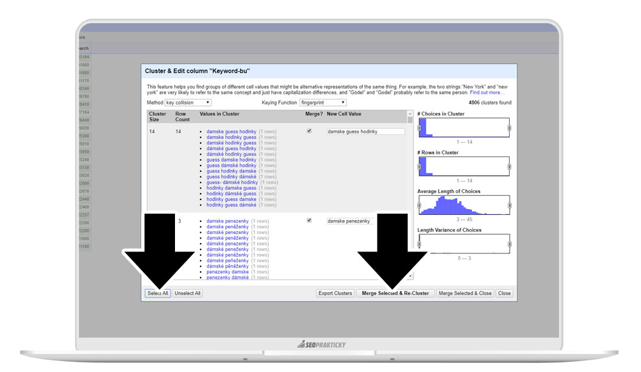Viewport: 641px width, 372px height.
Task: Edit New Cell Value field "damske guess hodinky"
Action: point(365,131)
